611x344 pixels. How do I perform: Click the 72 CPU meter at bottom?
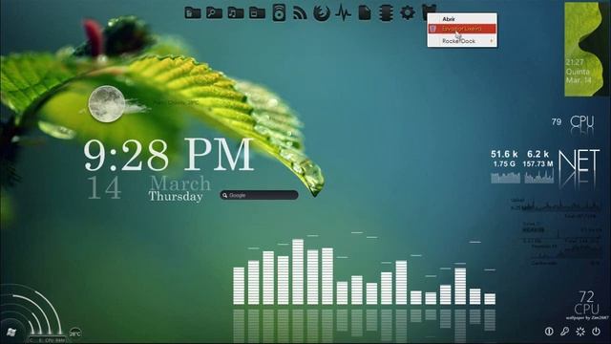586,303
